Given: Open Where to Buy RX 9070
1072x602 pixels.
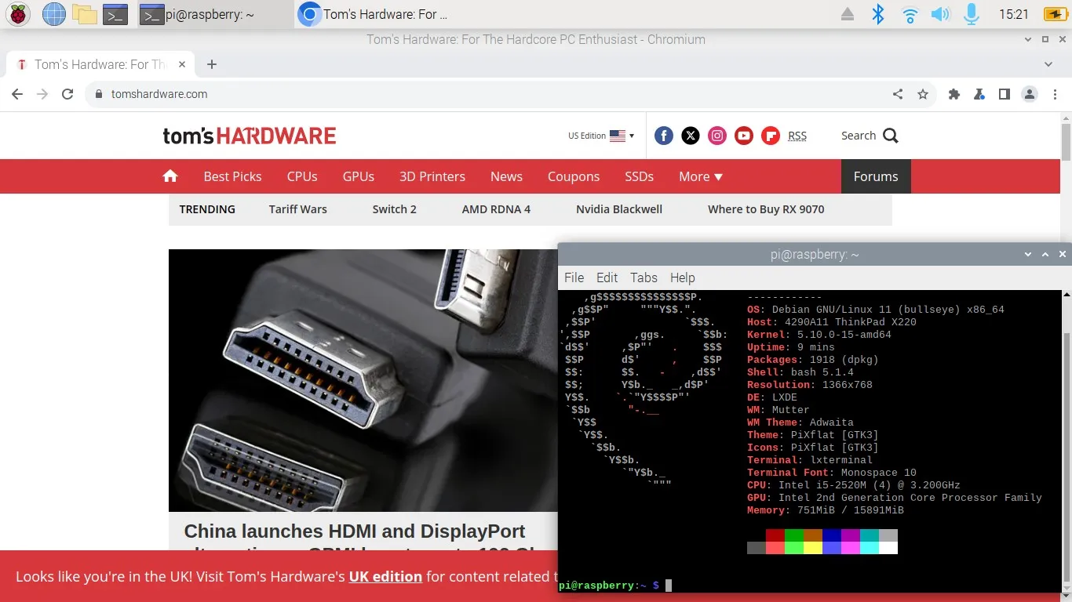Looking at the screenshot, I should (766, 209).
